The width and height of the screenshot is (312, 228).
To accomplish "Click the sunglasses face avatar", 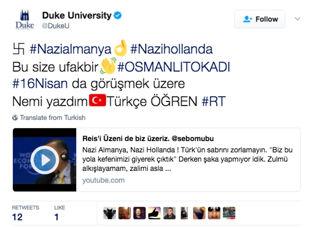I will (214, 213).
